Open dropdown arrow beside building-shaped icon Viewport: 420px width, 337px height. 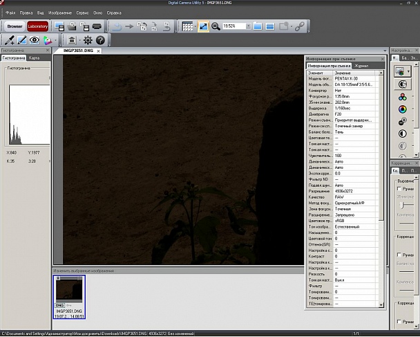coord(79,40)
